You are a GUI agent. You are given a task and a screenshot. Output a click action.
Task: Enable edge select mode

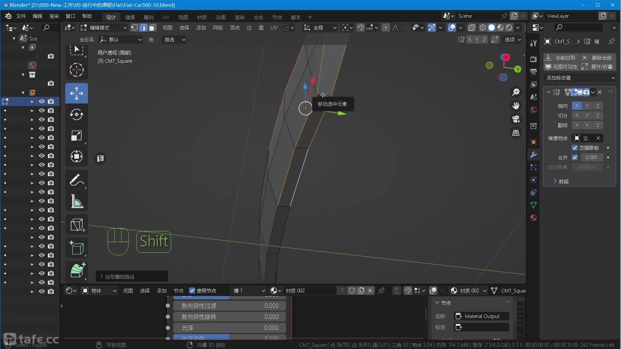(144, 28)
